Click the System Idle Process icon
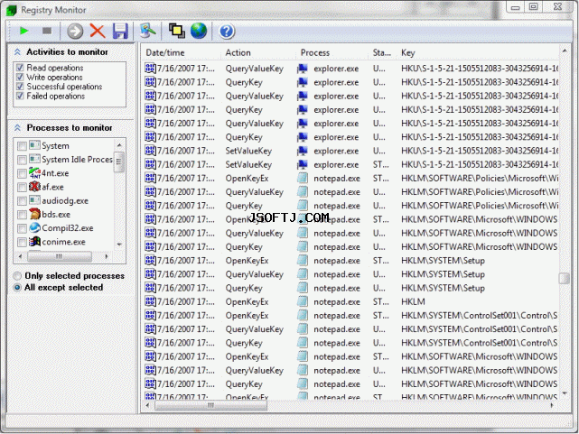This screenshot has height=434, width=579. (x=34, y=159)
